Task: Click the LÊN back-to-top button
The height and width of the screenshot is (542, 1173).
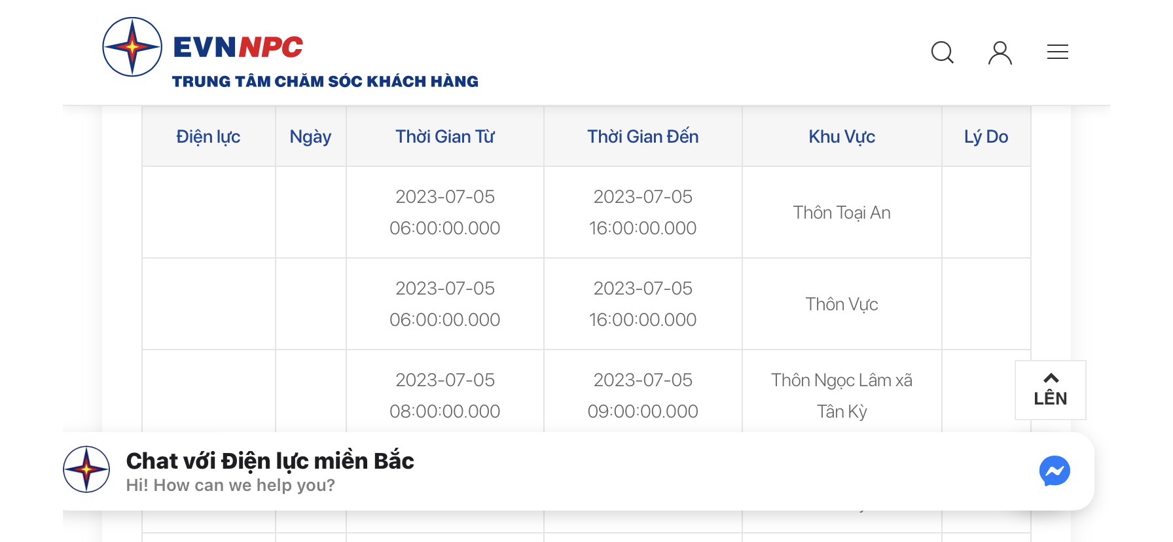Action: [x=1051, y=390]
